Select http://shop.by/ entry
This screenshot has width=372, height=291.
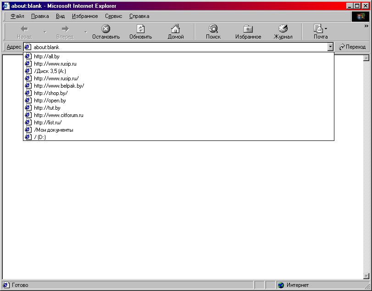(178, 93)
